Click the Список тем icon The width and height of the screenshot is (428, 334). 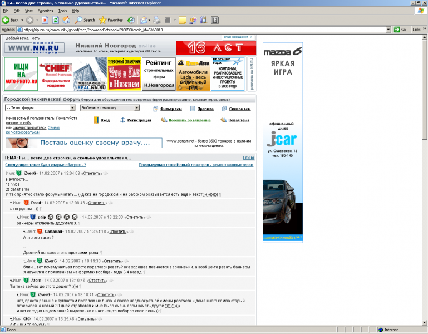(224, 109)
